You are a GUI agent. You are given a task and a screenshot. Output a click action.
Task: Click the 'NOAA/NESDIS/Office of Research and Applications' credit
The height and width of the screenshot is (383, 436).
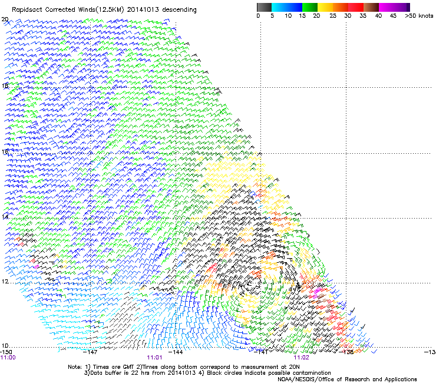coord(347,379)
